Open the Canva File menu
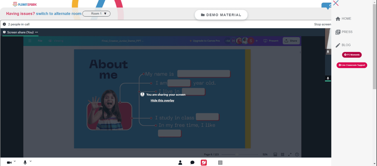Viewport: 377px width, 166px height. (40, 41)
